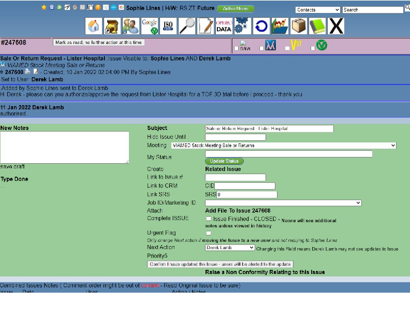Click into the New Notes text area
The image size is (410, 317).
pyautogui.click(x=64, y=147)
